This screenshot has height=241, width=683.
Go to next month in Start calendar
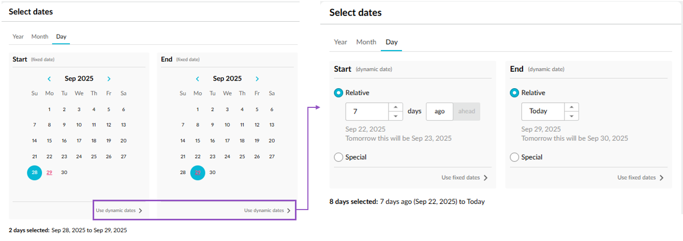click(x=109, y=79)
